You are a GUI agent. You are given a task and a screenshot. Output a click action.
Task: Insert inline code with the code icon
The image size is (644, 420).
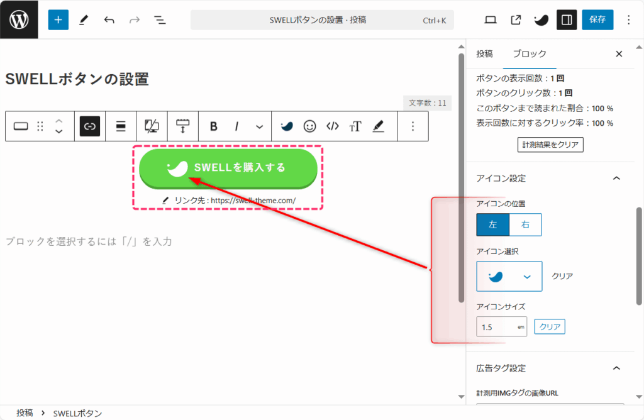pyautogui.click(x=333, y=126)
